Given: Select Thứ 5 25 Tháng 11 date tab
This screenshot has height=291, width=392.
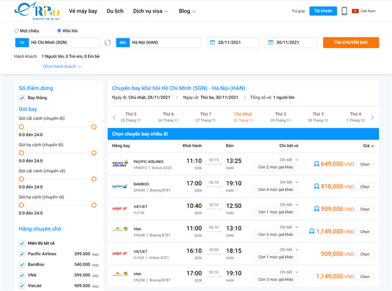Looking at the screenshot, I should coord(131,117).
